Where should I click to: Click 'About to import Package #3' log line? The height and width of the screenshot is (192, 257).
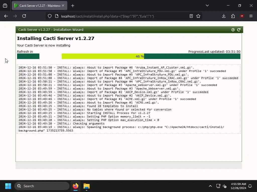(x=99, y=89)
